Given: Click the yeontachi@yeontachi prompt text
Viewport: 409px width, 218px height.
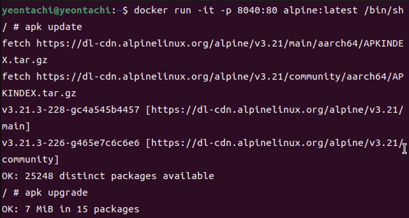Looking at the screenshot, I should click(x=57, y=10).
